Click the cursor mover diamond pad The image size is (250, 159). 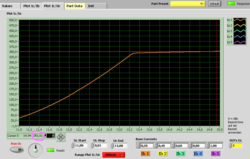pos(61,137)
